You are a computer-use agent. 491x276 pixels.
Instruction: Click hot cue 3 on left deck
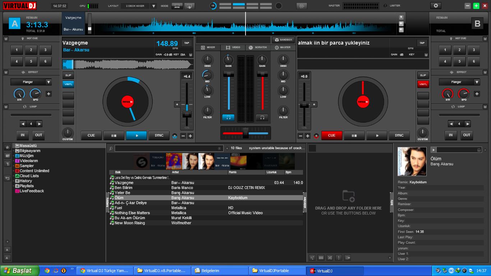[x=45, y=50]
